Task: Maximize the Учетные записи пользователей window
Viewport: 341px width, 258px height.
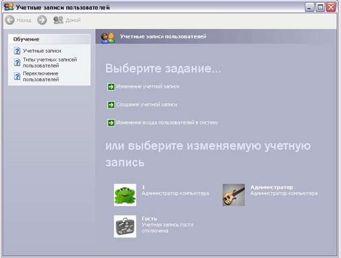Action: tap(320, 7)
